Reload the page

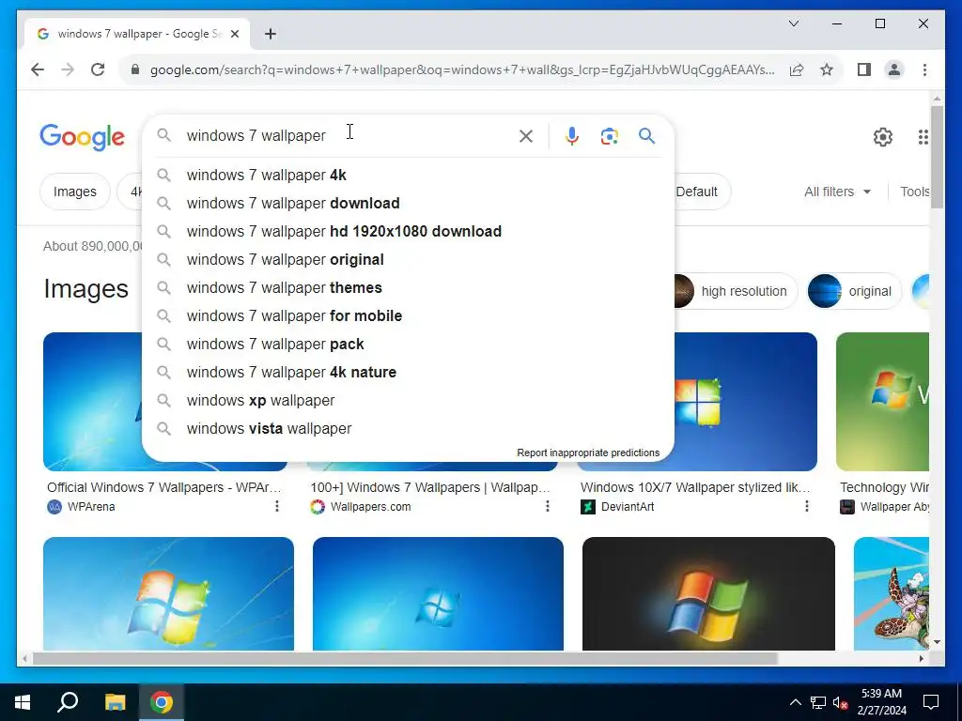98,69
